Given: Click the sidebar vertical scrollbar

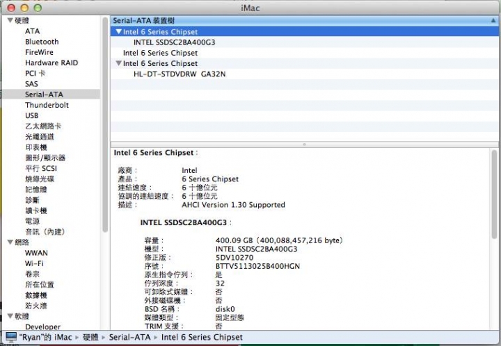Looking at the screenshot, I should [105, 124].
